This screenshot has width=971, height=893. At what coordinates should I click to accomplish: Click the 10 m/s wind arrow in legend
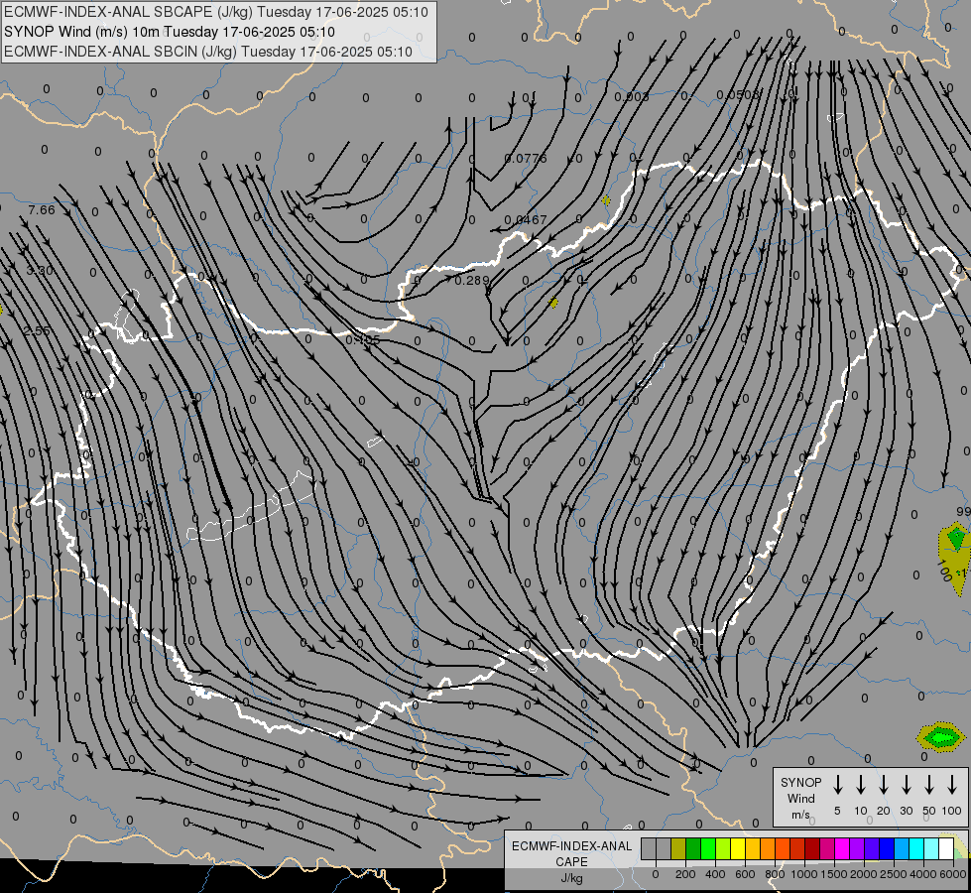[860, 785]
